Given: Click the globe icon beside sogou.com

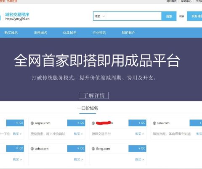Looking at the screenshot, I should (x=32, y=123).
